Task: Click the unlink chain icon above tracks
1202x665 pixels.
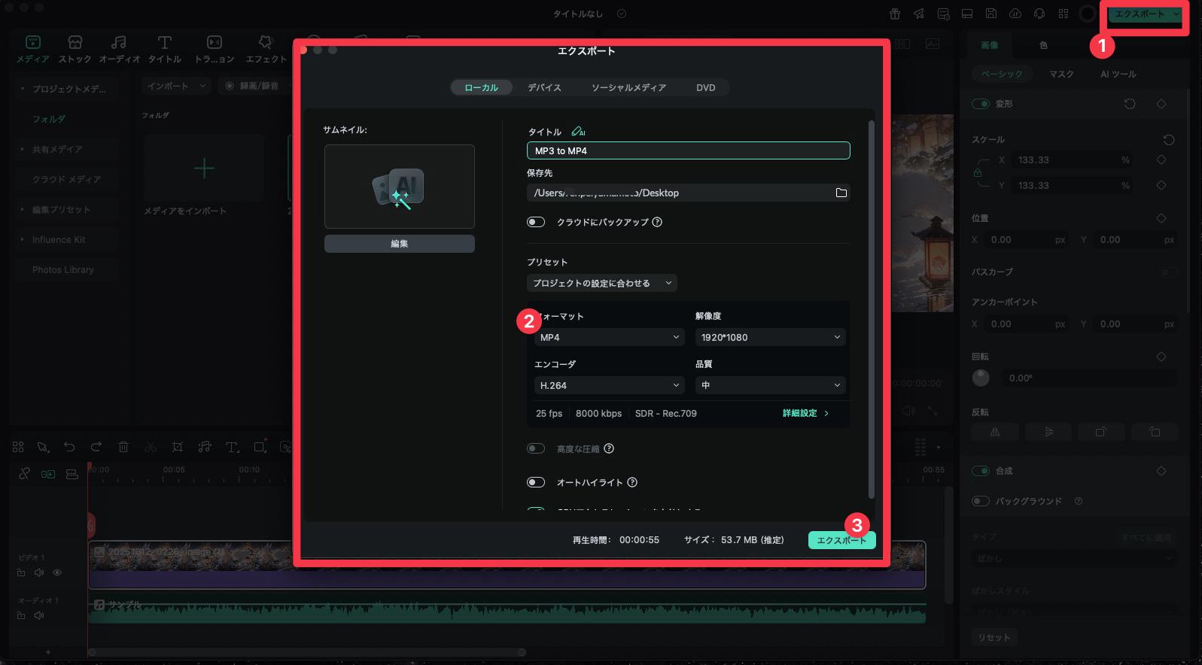Action: (x=24, y=474)
